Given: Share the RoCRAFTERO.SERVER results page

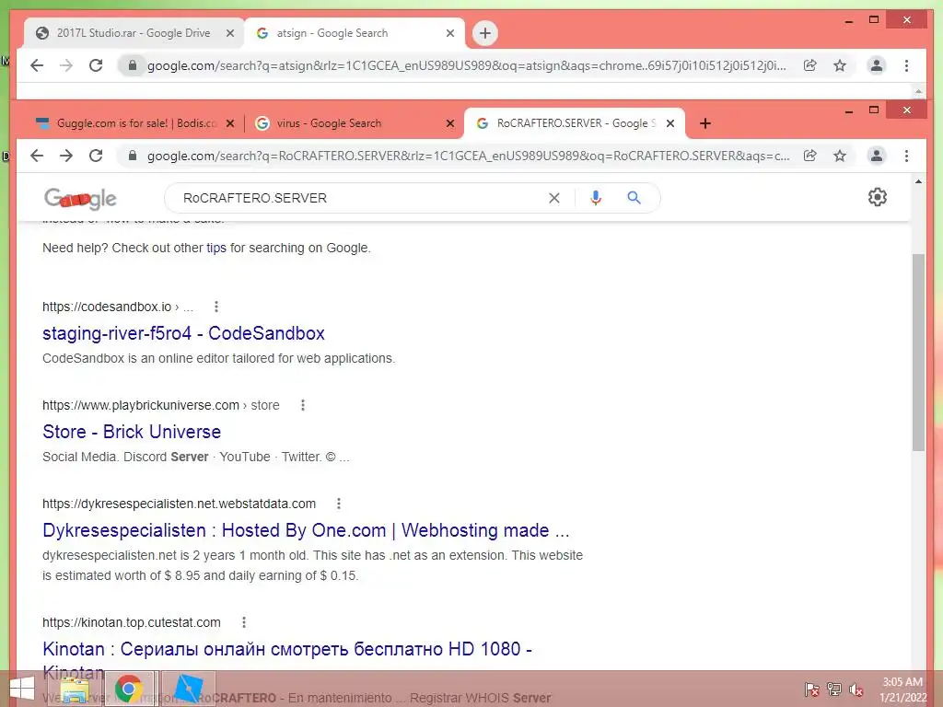Looking at the screenshot, I should click(810, 156).
